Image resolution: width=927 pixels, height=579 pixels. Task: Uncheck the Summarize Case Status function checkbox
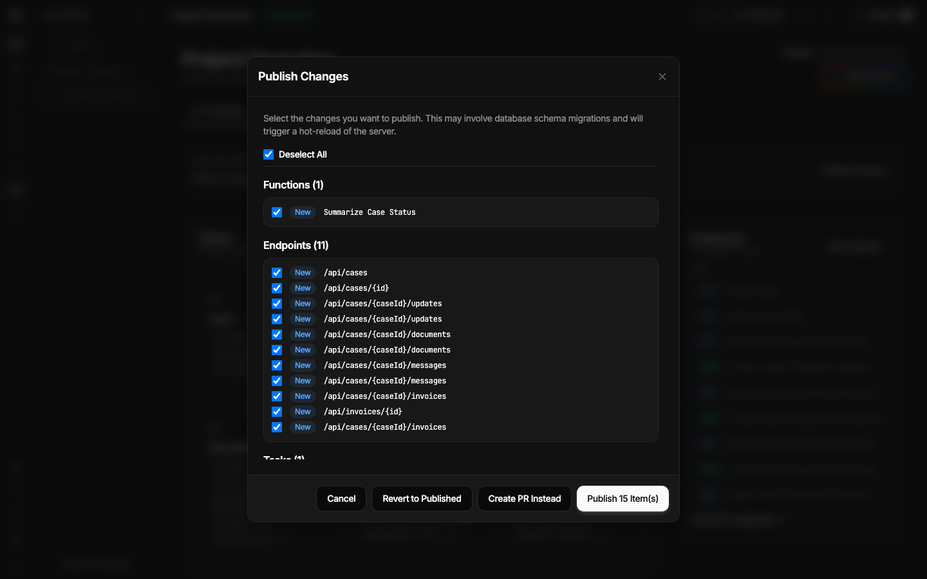click(x=277, y=212)
